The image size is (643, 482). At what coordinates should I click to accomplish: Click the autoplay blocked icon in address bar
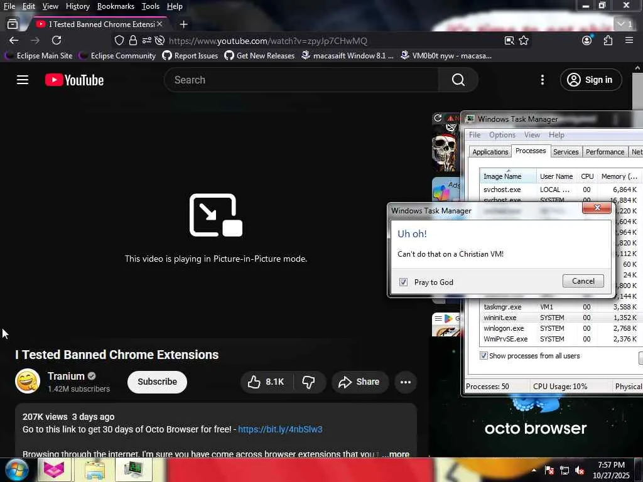coord(160,40)
